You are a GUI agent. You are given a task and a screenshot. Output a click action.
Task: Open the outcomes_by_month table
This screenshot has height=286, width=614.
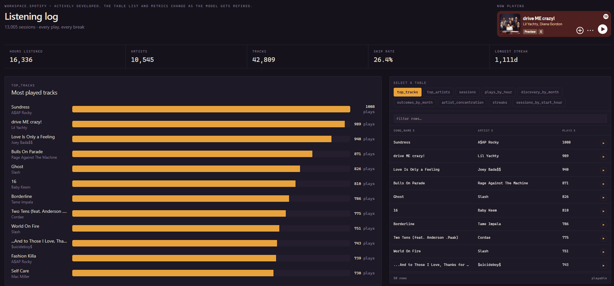pos(415,103)
